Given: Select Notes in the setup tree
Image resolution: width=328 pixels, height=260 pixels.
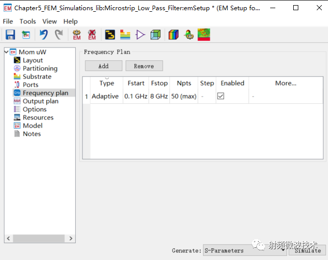Looking at the screenshot, I should tap(32, 134).
